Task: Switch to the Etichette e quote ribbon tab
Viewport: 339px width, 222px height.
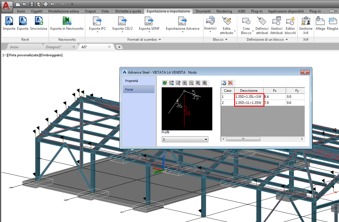Action: 128,11
